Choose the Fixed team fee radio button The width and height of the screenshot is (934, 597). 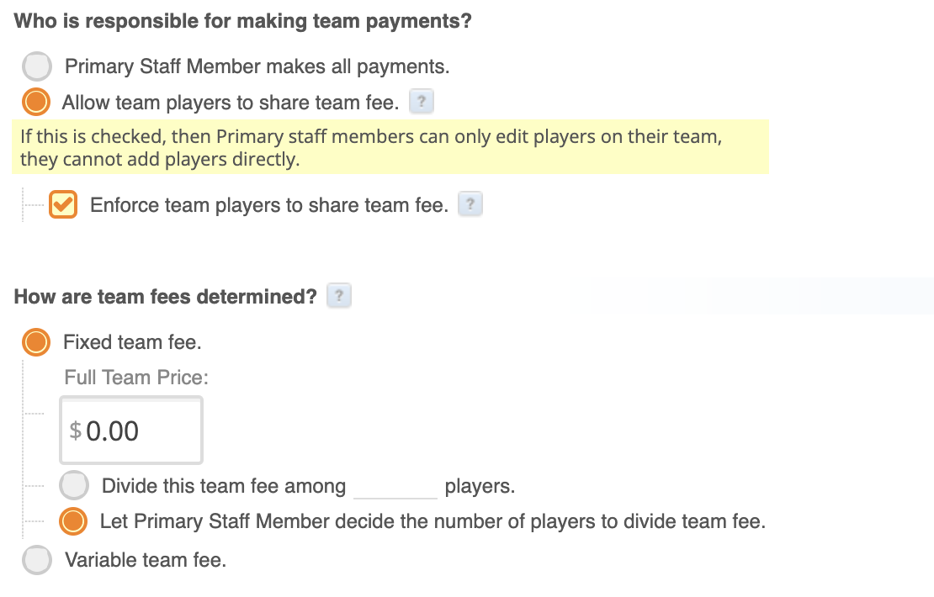point(35,342)
